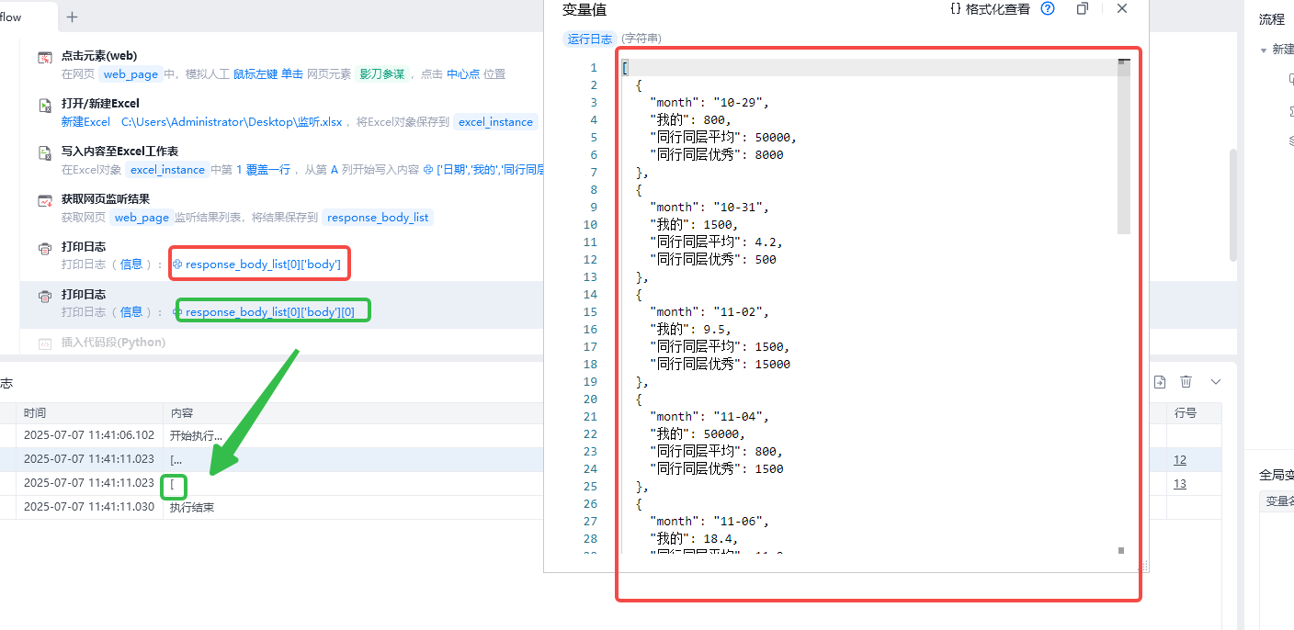Clear the log with trash icon
The width and height of the screenshot is (1294, 630).
click(1186, 381)
